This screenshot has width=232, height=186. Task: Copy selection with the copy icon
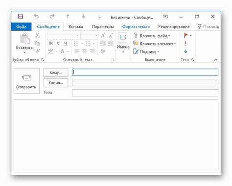pos(37,43)
